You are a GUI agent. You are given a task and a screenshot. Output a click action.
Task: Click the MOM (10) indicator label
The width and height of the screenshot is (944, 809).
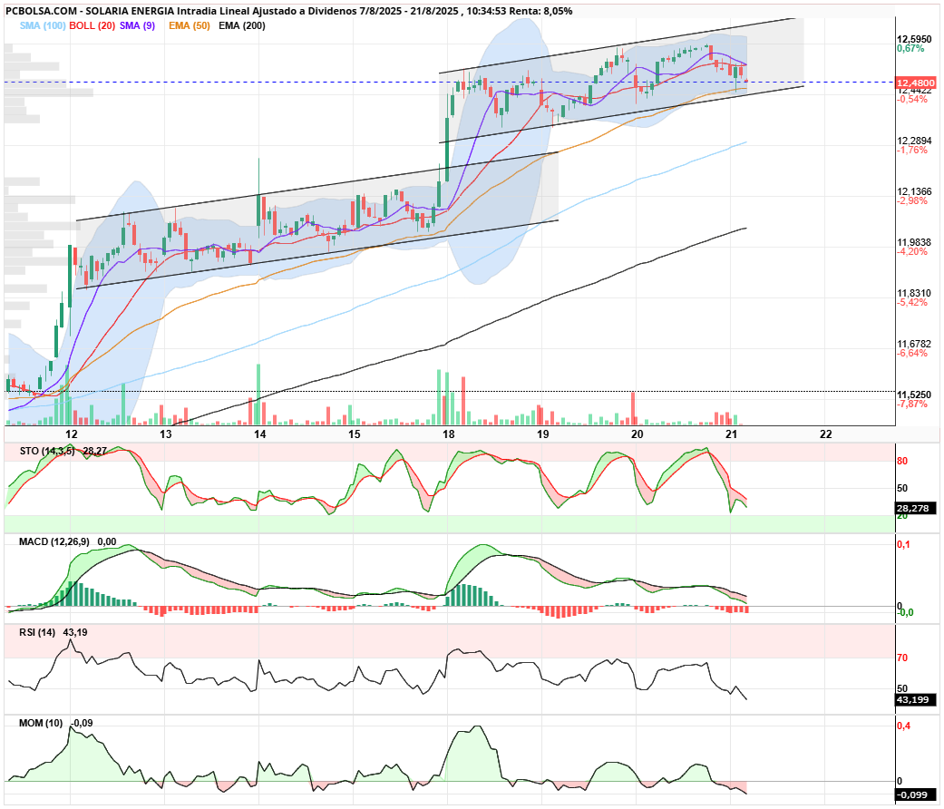tap(41, 723)
